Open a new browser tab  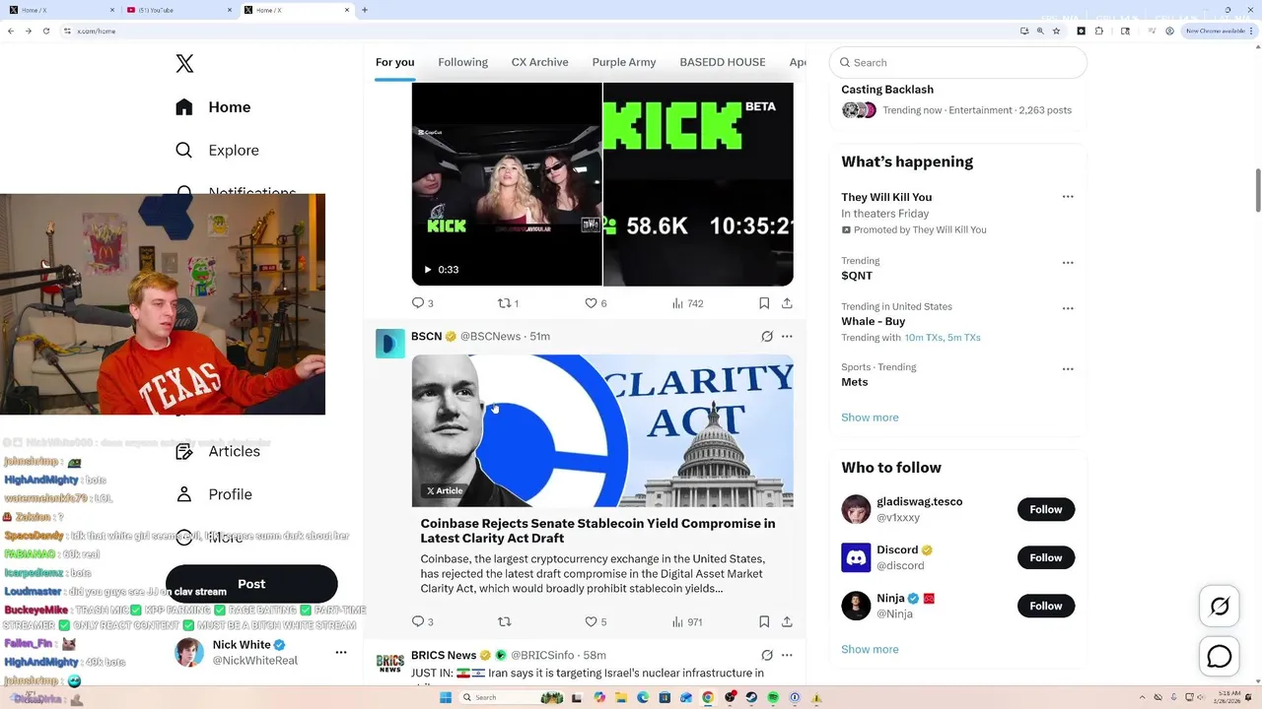coord(365,10)
